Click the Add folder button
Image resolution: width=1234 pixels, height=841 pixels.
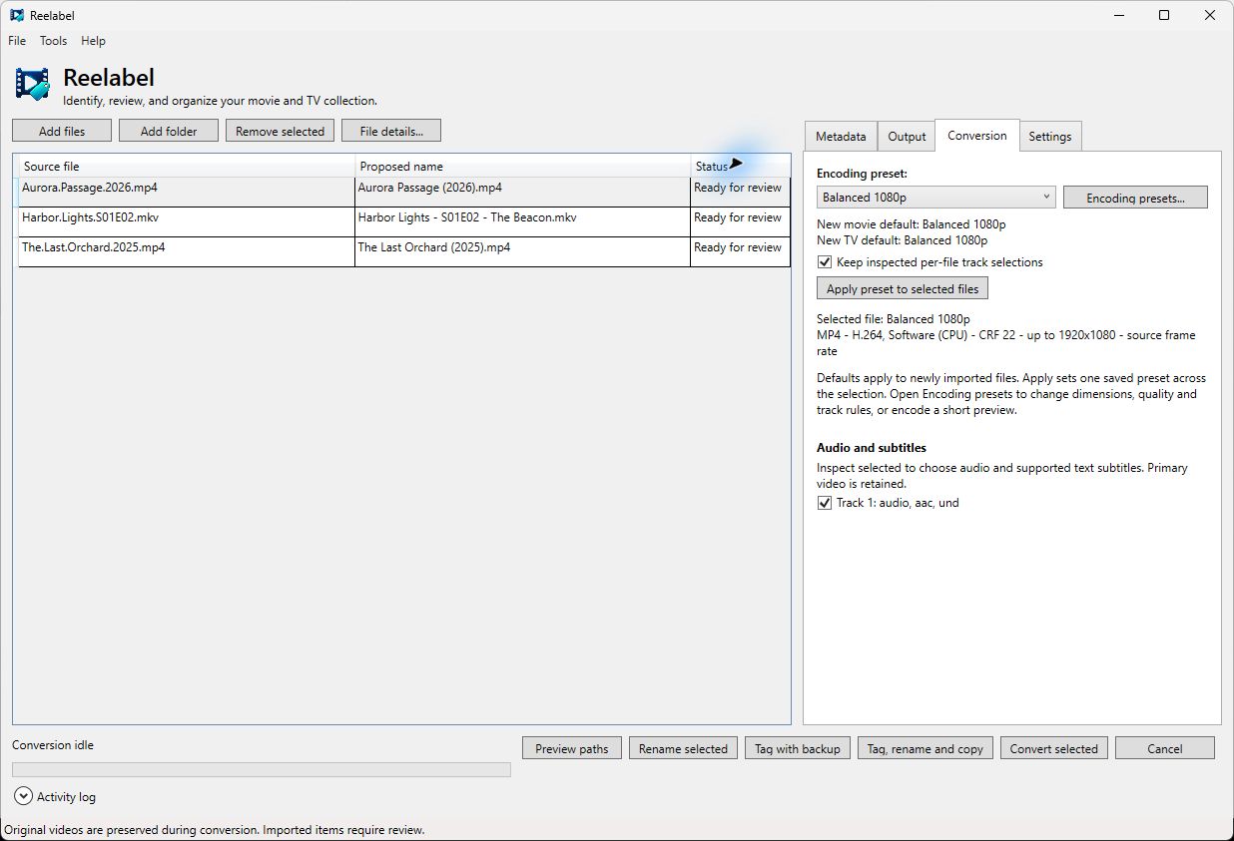tap(169, 131)
